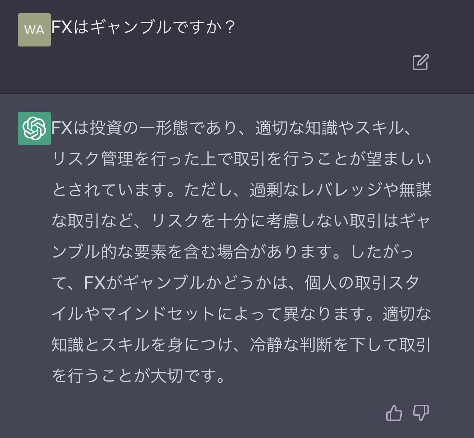Click the line starting ンブル的な要素

pyautogui.click(x=233, y=252)
